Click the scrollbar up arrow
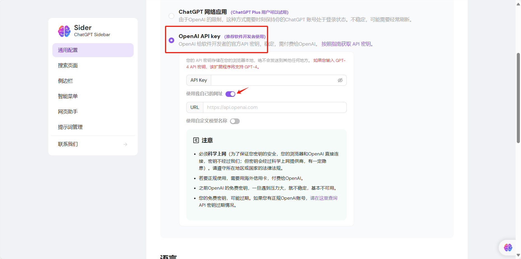The height and width of the screenshot is (259, 521). point(518,4)
